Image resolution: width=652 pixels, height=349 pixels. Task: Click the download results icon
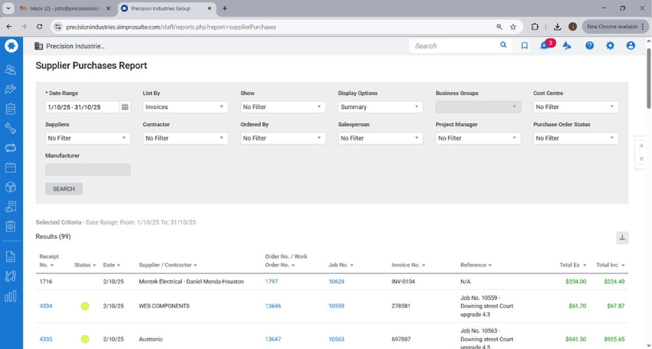622,238
